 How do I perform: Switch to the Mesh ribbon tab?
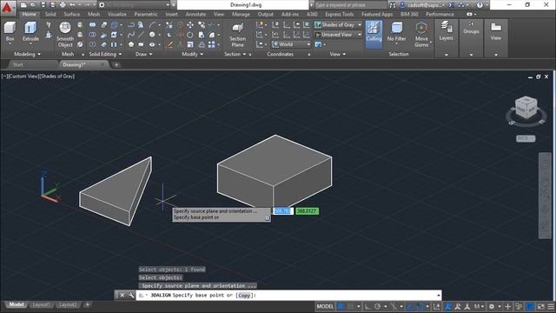pos(94,14)
